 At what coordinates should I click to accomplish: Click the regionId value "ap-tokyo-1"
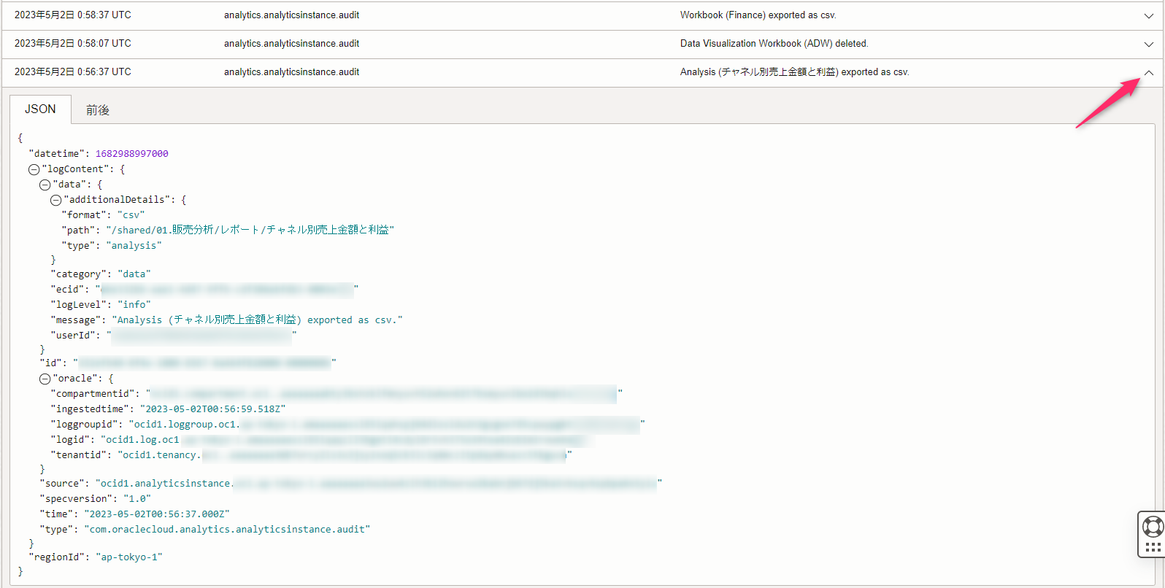(x=129, y=557)
